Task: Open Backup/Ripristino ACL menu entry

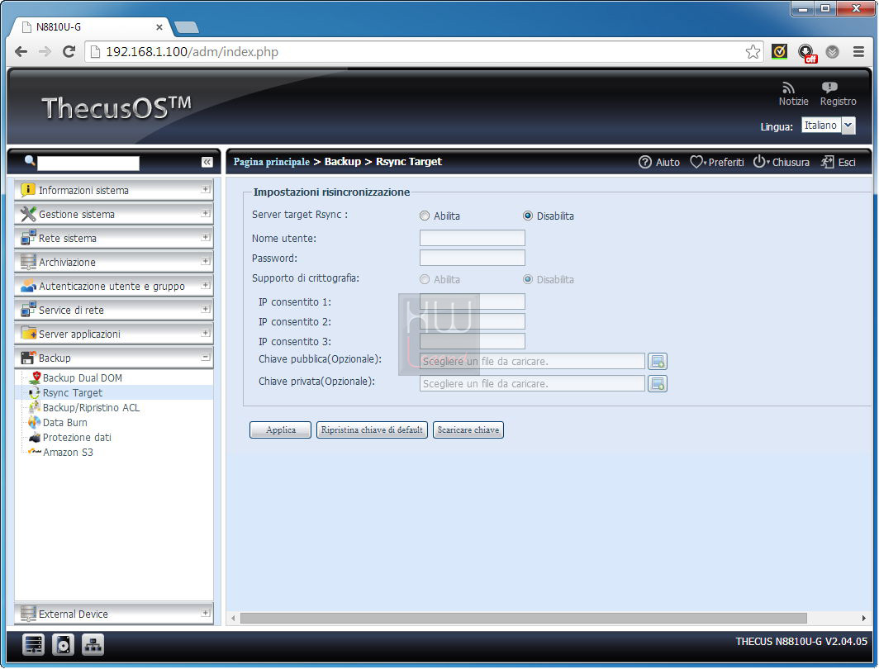Action: coord(92,408)
